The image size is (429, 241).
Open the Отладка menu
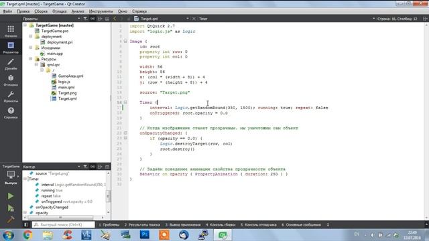click(x=60, y=11)
